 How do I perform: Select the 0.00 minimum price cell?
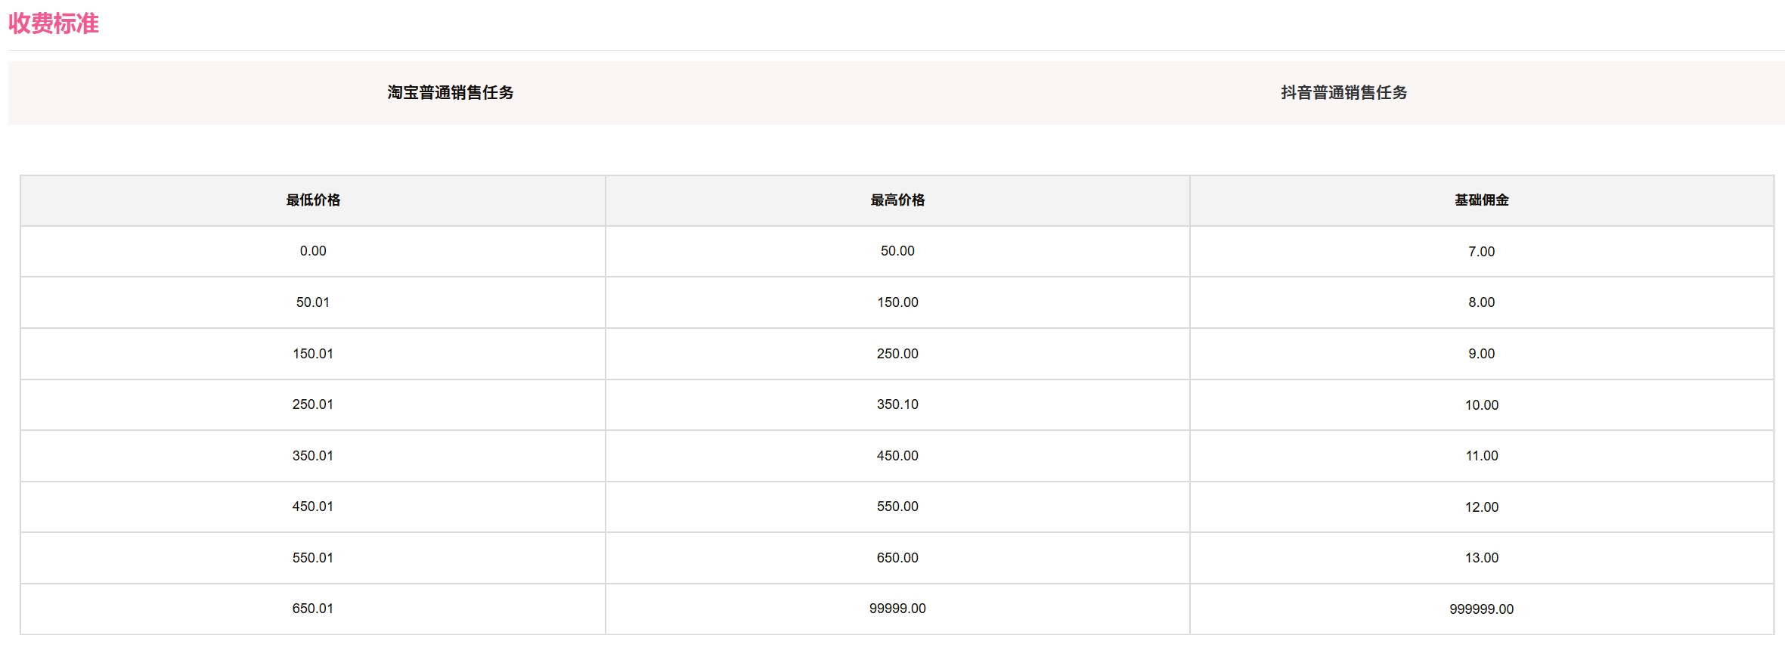(x=313, y=251)
